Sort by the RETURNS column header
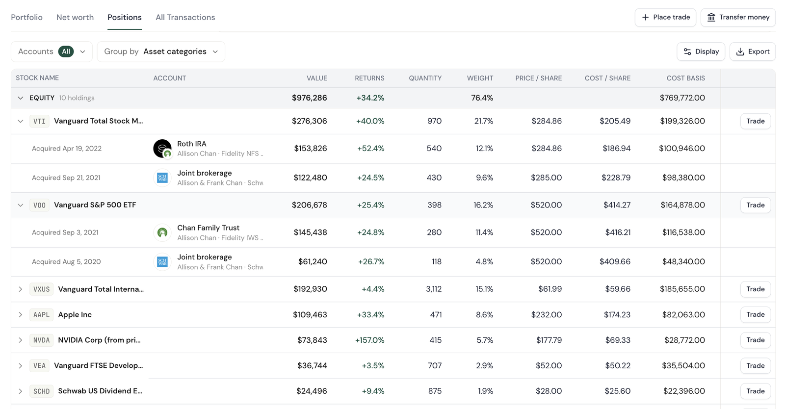The image size is (785, 409). (x=369, y=78)
